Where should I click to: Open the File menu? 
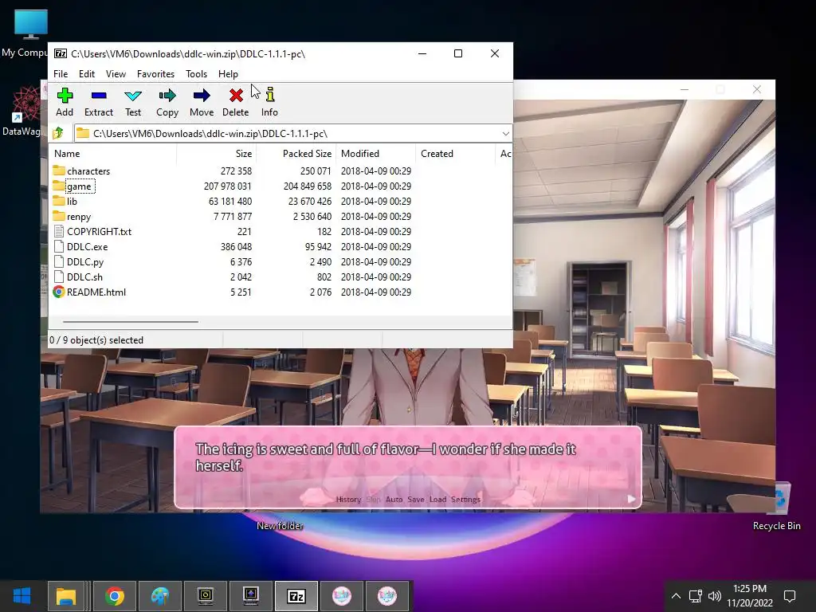click(61, 74)
